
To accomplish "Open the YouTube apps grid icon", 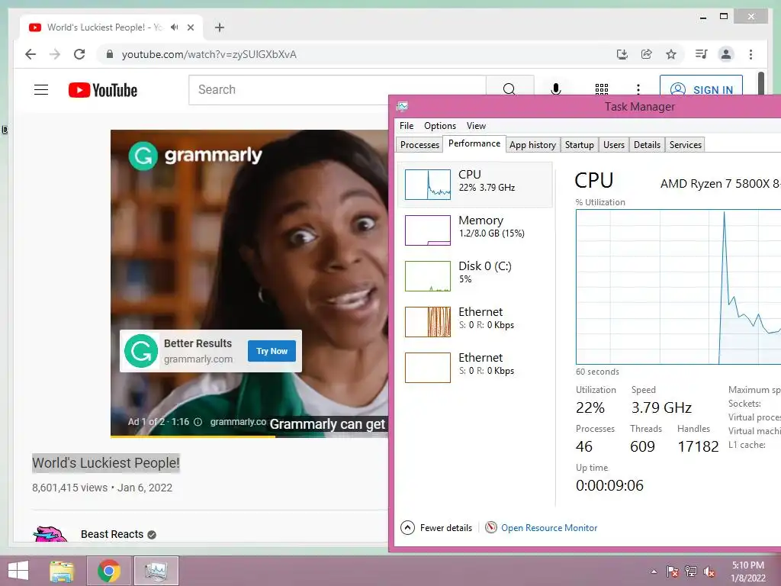I will point(601,90).
